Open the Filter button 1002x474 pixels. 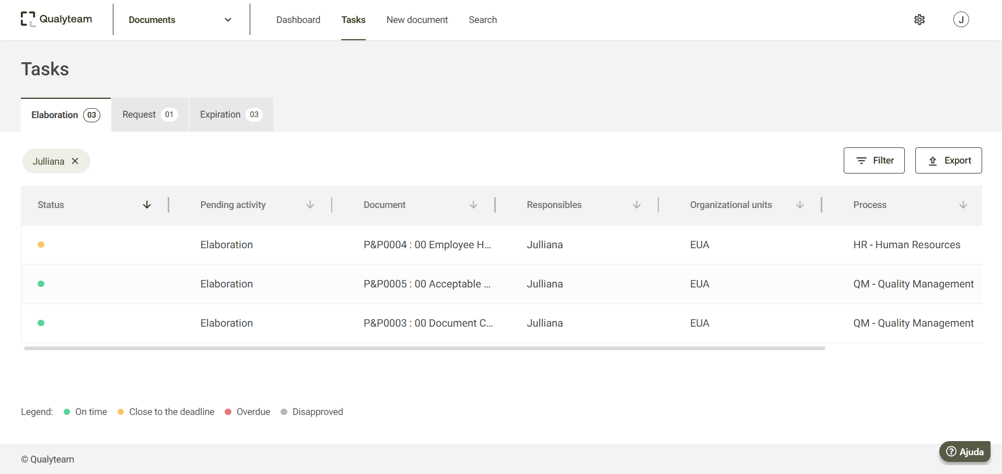(x=874, y=160)
